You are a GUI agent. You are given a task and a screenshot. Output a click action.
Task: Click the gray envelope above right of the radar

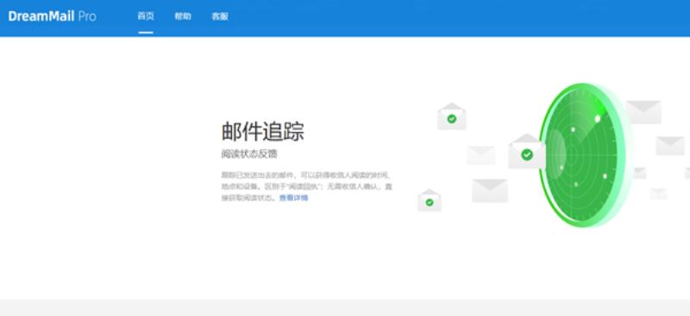pyautogui.click(x=643, y=112)
